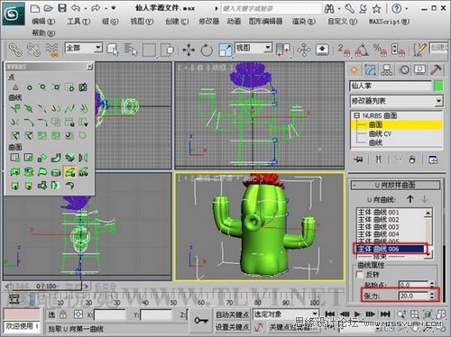This screenshot has height=337, width=451.
Task: Select the rectangular selection region tool
Action: (149, 50)
